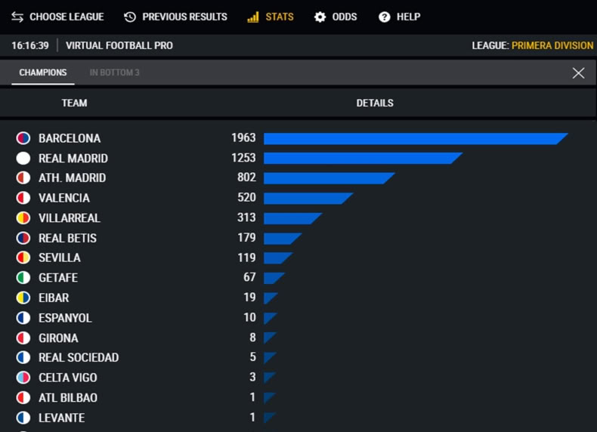Screen dimensions: 597x432
Task: Click the Real Madrid white badge icon
Action: click(23, 158)
